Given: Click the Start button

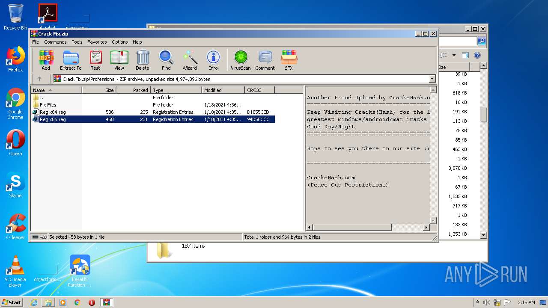Looking at the screenshot, I should pos(12,302).
